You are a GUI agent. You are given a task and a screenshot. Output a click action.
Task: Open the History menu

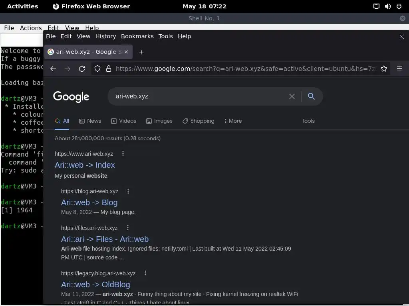[x=105, y=36]
